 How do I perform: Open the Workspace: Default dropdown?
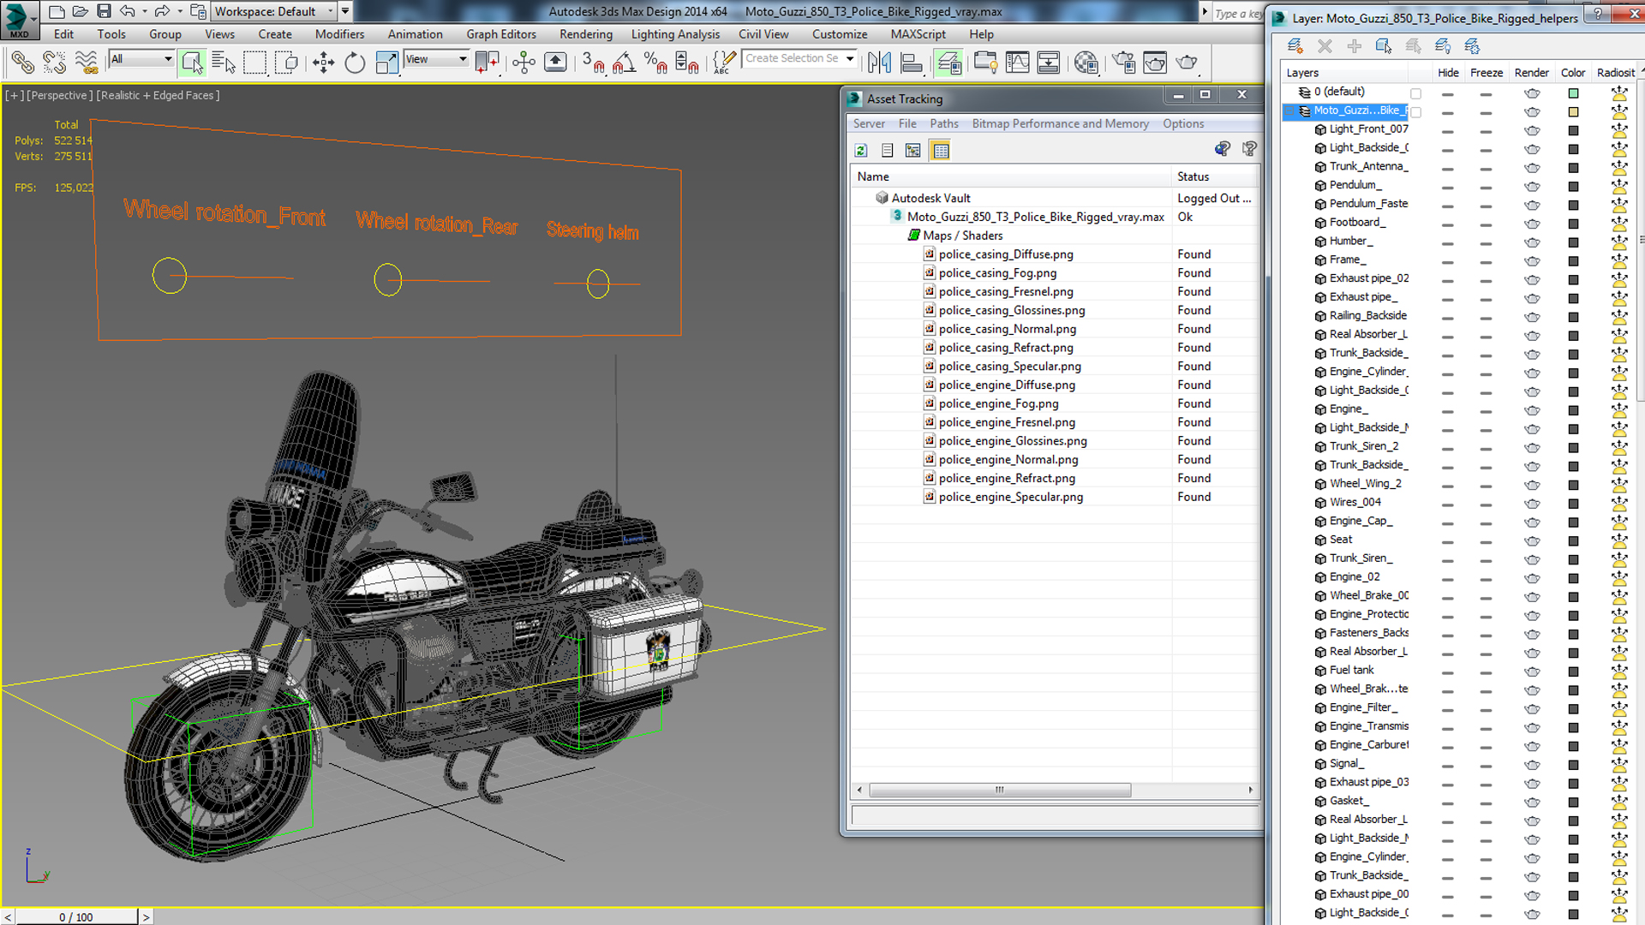click(x=274, y=11)
